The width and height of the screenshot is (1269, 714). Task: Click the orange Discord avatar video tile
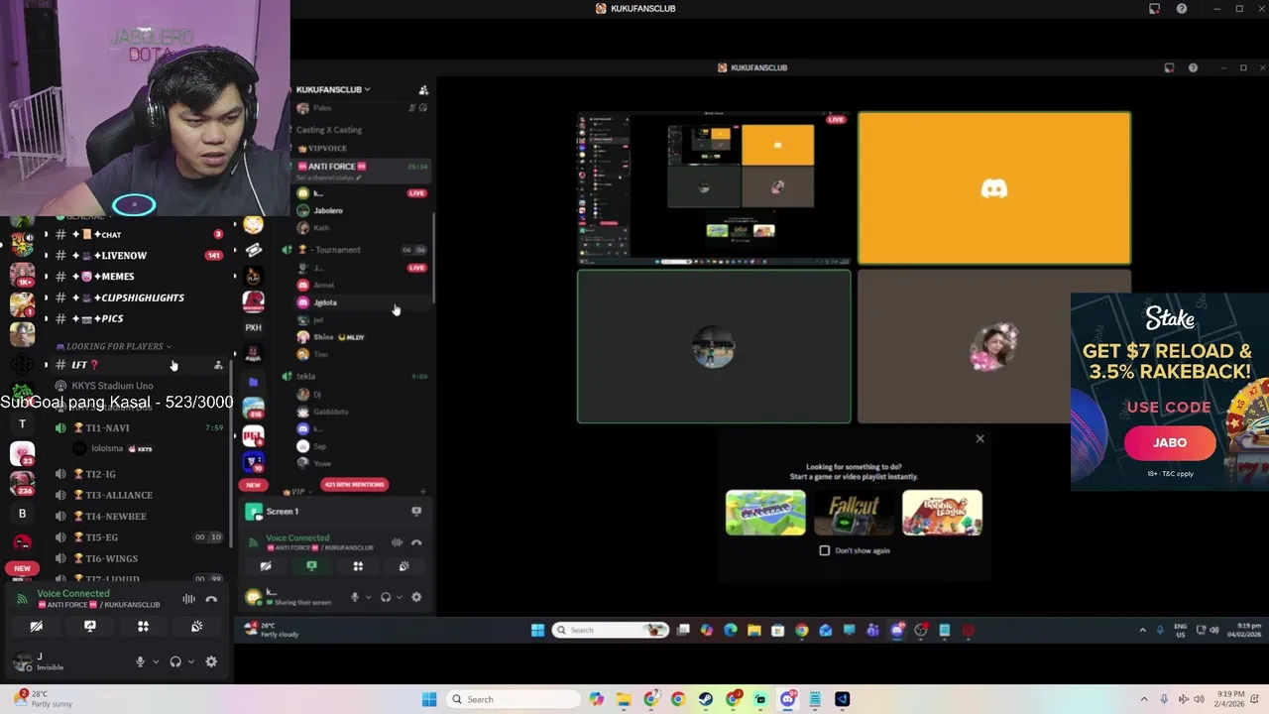coord(993,187)
